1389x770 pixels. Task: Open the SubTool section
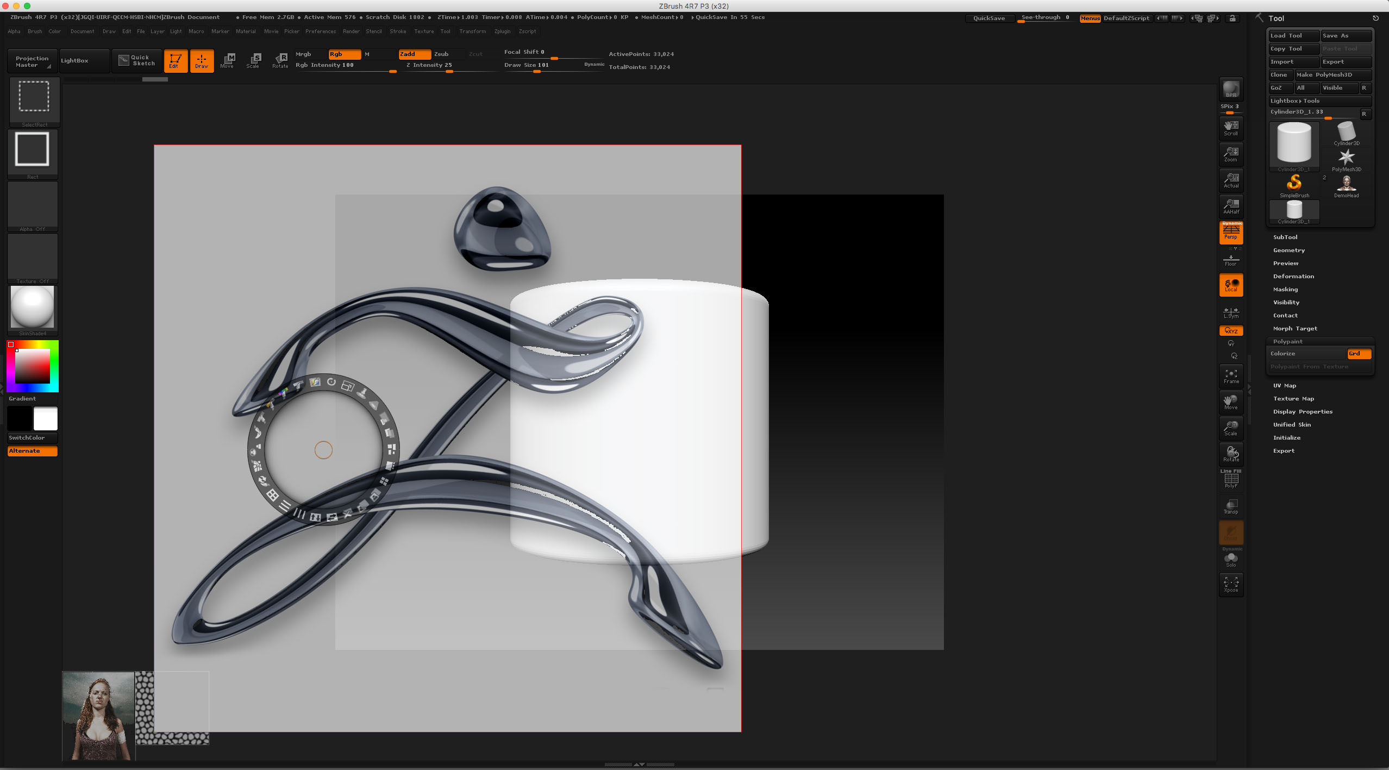1285,237
